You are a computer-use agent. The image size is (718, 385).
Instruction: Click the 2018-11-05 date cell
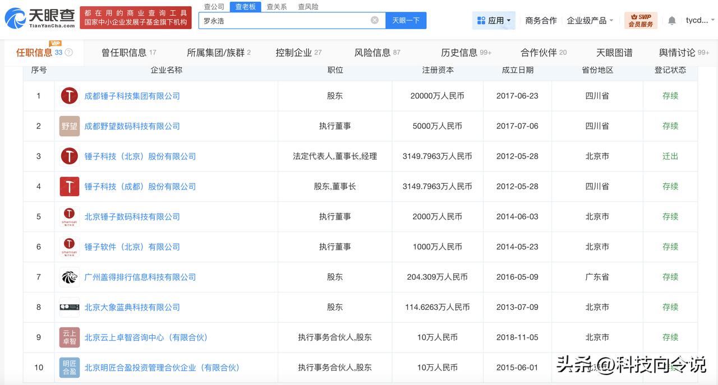[x=517, y=337]
